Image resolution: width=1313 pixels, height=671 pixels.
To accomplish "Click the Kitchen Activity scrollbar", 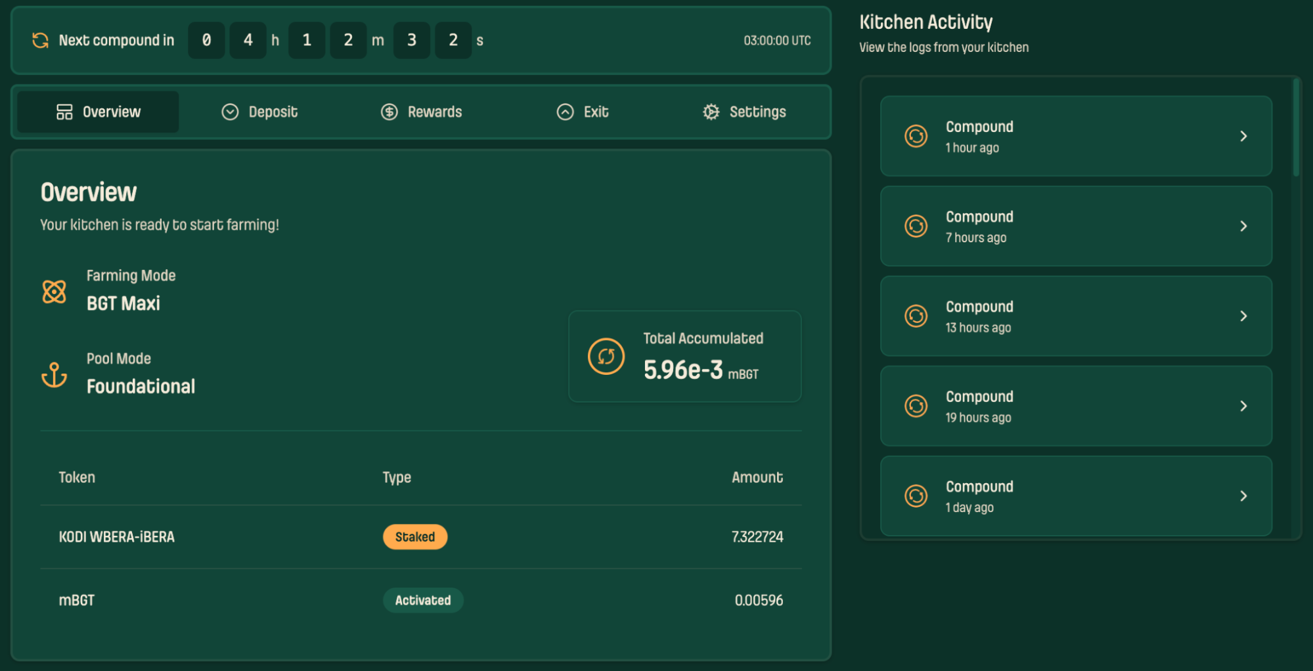I will click(1296, 128).
